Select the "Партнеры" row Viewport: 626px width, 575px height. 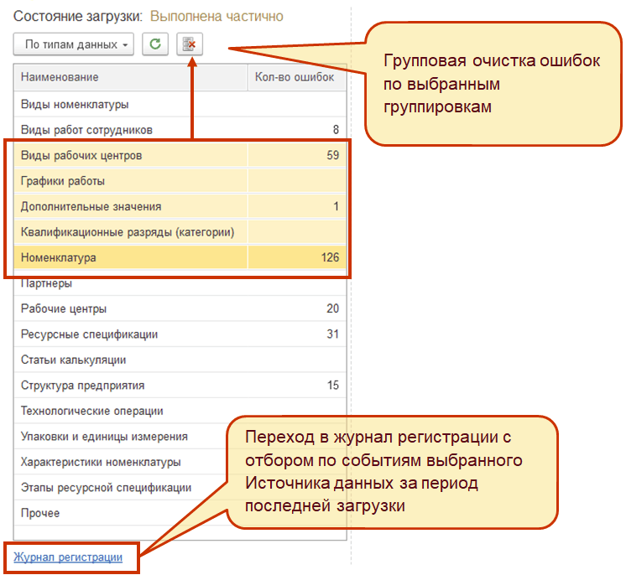pos(180,283)
